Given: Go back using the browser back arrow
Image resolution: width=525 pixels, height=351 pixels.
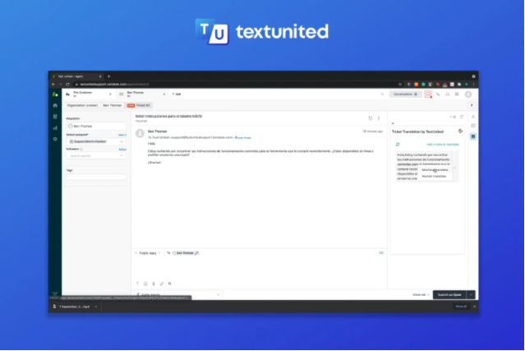Looking at the screenshot, I should point(53,85).
